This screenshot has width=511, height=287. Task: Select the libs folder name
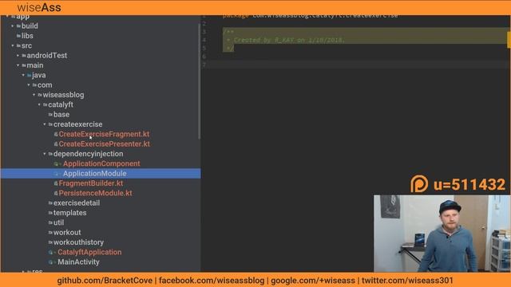[27, 36]
